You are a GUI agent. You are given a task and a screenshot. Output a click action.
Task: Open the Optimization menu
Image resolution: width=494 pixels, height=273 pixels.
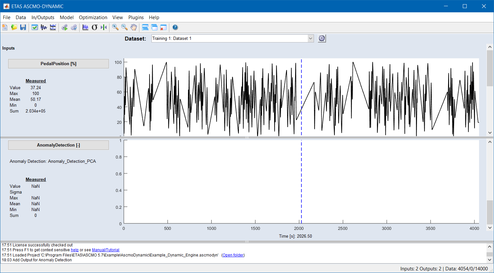[x=93, y=18]
